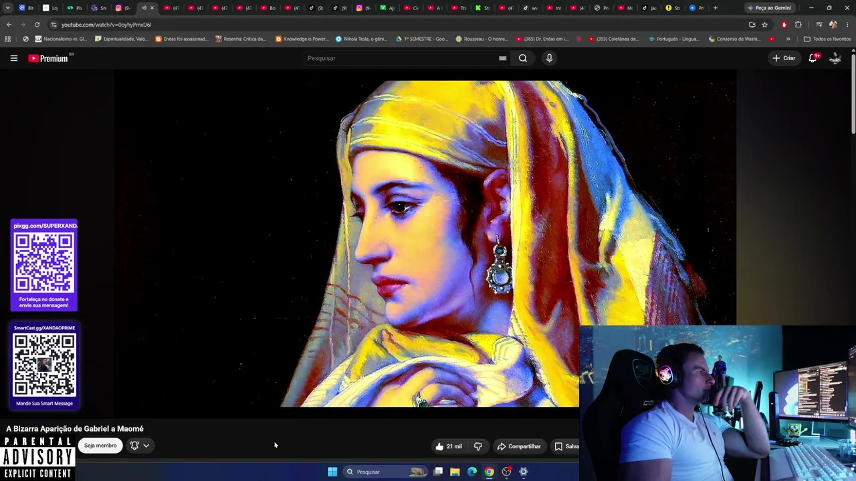Click the YouTube search magnifier button
The image size is (856, 481).
[523, 58]
